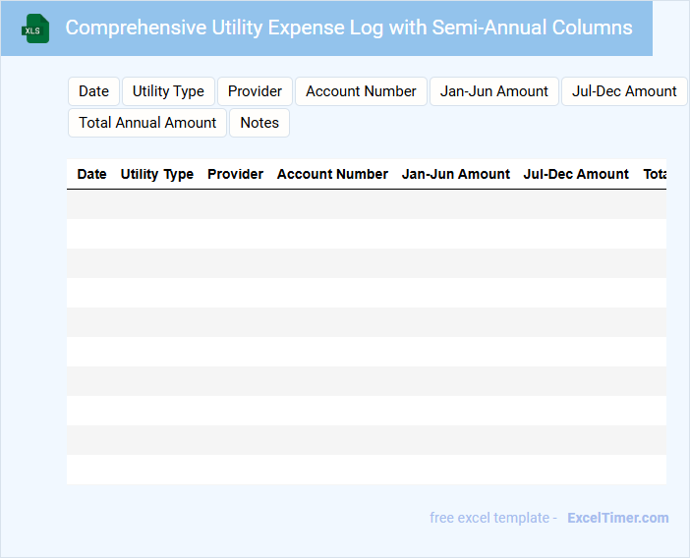Select the Jul-Dec Amount table column header

576,174
